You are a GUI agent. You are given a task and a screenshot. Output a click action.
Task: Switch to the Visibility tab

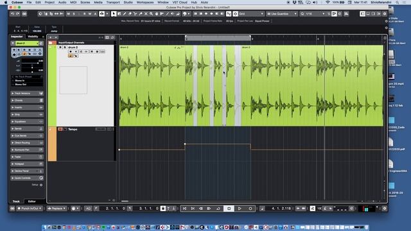[33, 37]
